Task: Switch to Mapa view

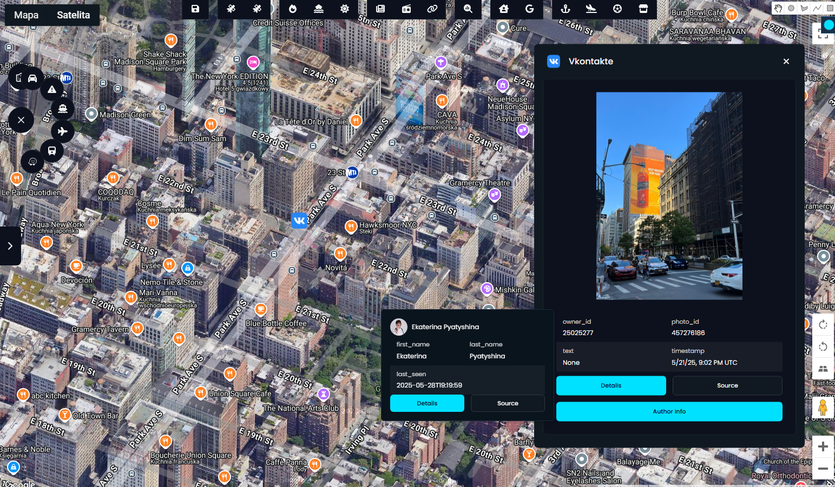Action: [x=26, y=15]
